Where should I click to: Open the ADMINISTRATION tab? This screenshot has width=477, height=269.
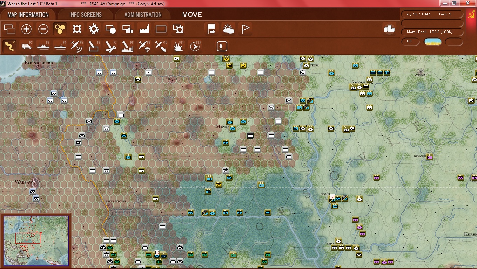click(143, 15)
